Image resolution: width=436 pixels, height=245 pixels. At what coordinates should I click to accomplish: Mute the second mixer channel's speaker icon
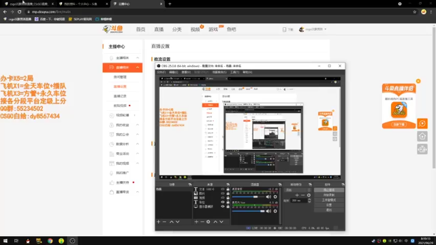268,211
